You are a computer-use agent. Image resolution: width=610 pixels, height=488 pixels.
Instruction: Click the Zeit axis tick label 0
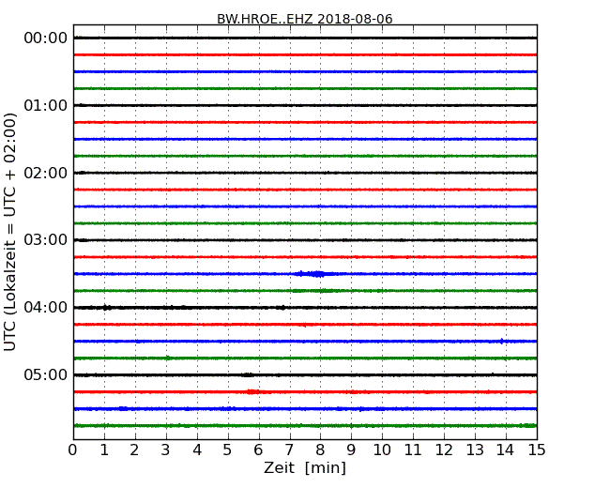click(73, 450)
